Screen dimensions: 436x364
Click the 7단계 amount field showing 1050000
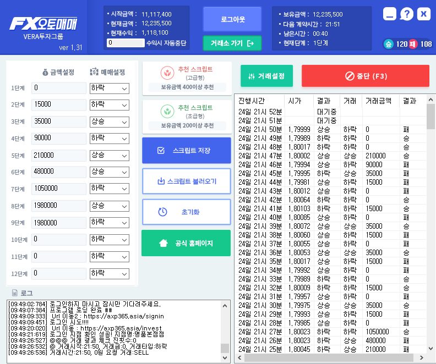59,189
